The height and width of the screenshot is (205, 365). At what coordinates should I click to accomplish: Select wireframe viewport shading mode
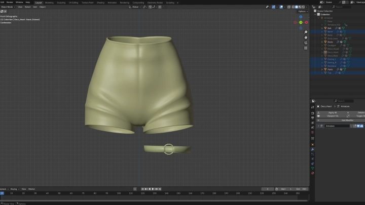(x=293, y=7)
